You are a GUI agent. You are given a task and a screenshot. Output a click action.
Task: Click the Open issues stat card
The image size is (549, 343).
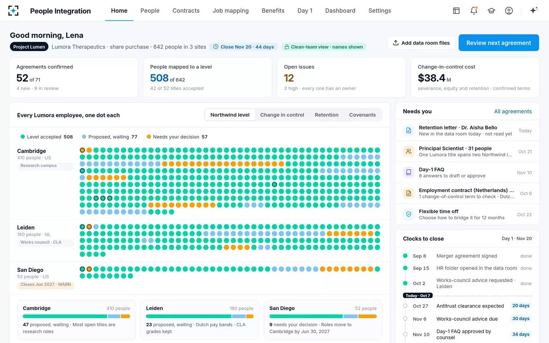point(341,77)
